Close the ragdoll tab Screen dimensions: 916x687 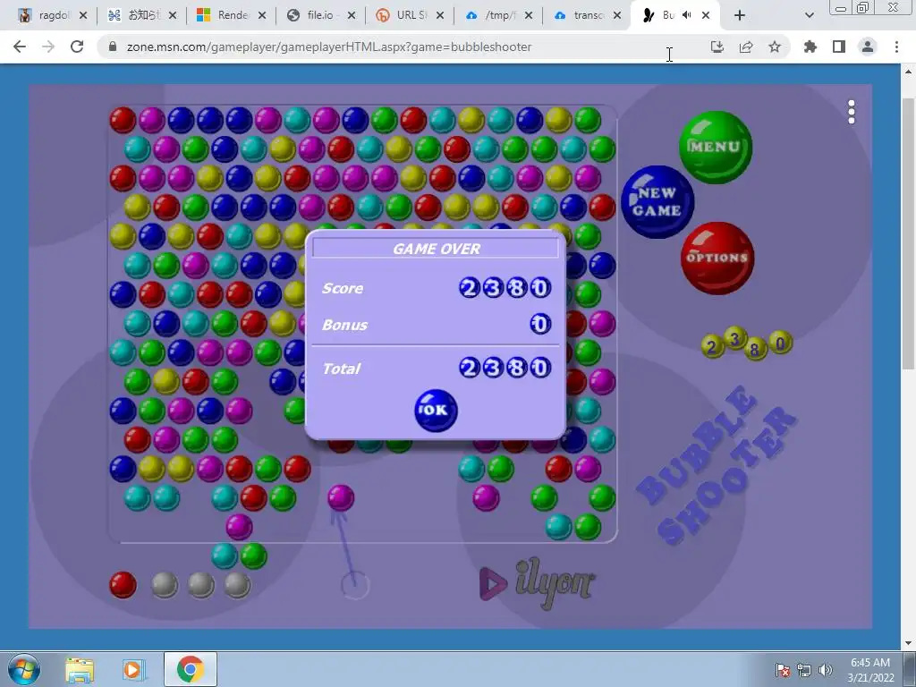83,16
